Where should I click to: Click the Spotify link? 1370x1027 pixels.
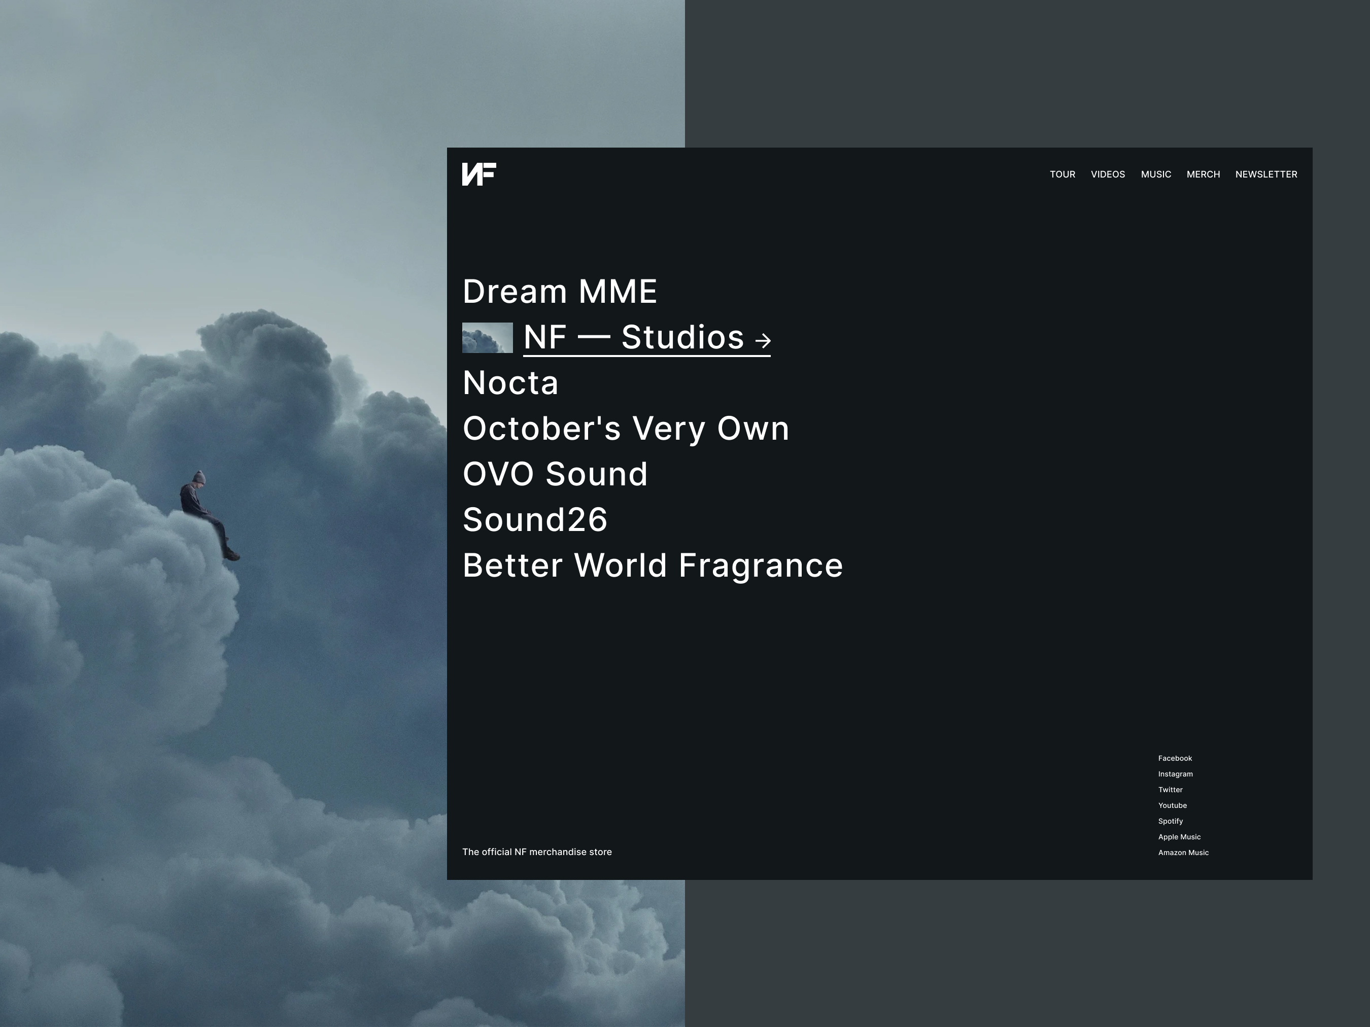coord(1170,821)
